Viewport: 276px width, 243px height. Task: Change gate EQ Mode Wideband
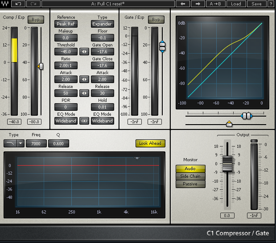(103, 121)
